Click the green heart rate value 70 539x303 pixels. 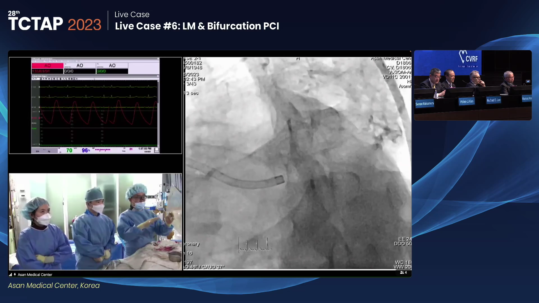[x=69, y=150]
